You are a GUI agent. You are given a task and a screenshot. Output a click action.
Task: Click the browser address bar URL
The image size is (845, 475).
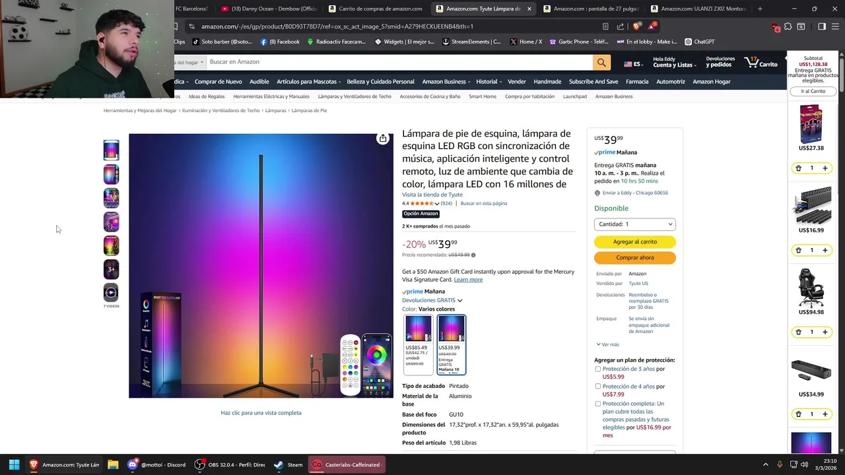[337, 26]
